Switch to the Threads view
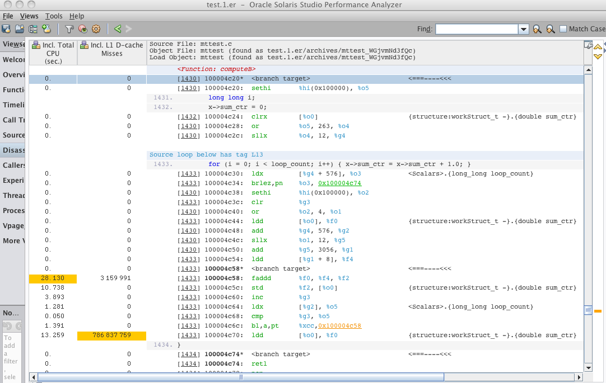 click(13, 196)
